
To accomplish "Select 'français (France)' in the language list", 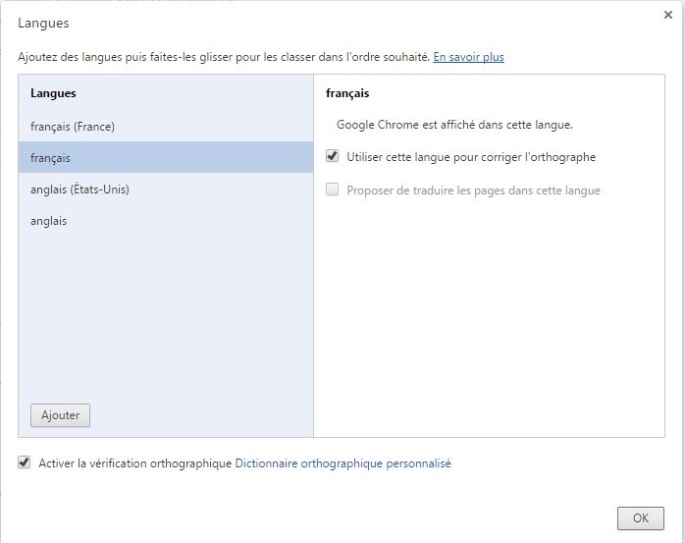I will click(79, 127).
